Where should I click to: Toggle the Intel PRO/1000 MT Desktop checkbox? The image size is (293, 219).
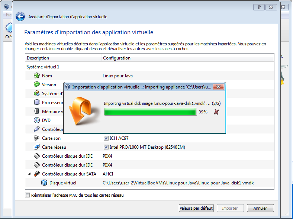click(x=106, y=147)
